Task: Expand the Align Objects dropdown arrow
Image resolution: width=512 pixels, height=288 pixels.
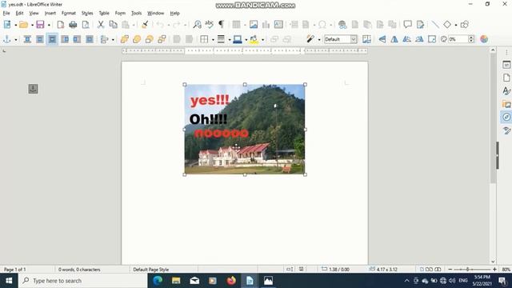Action: tap(113, 40)
